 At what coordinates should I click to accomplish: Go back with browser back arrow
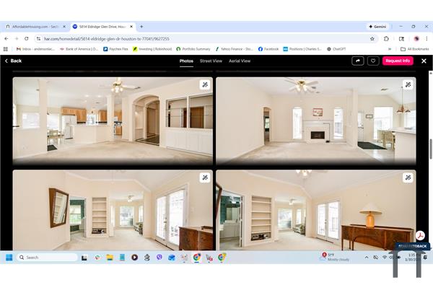tap(6, 39)
